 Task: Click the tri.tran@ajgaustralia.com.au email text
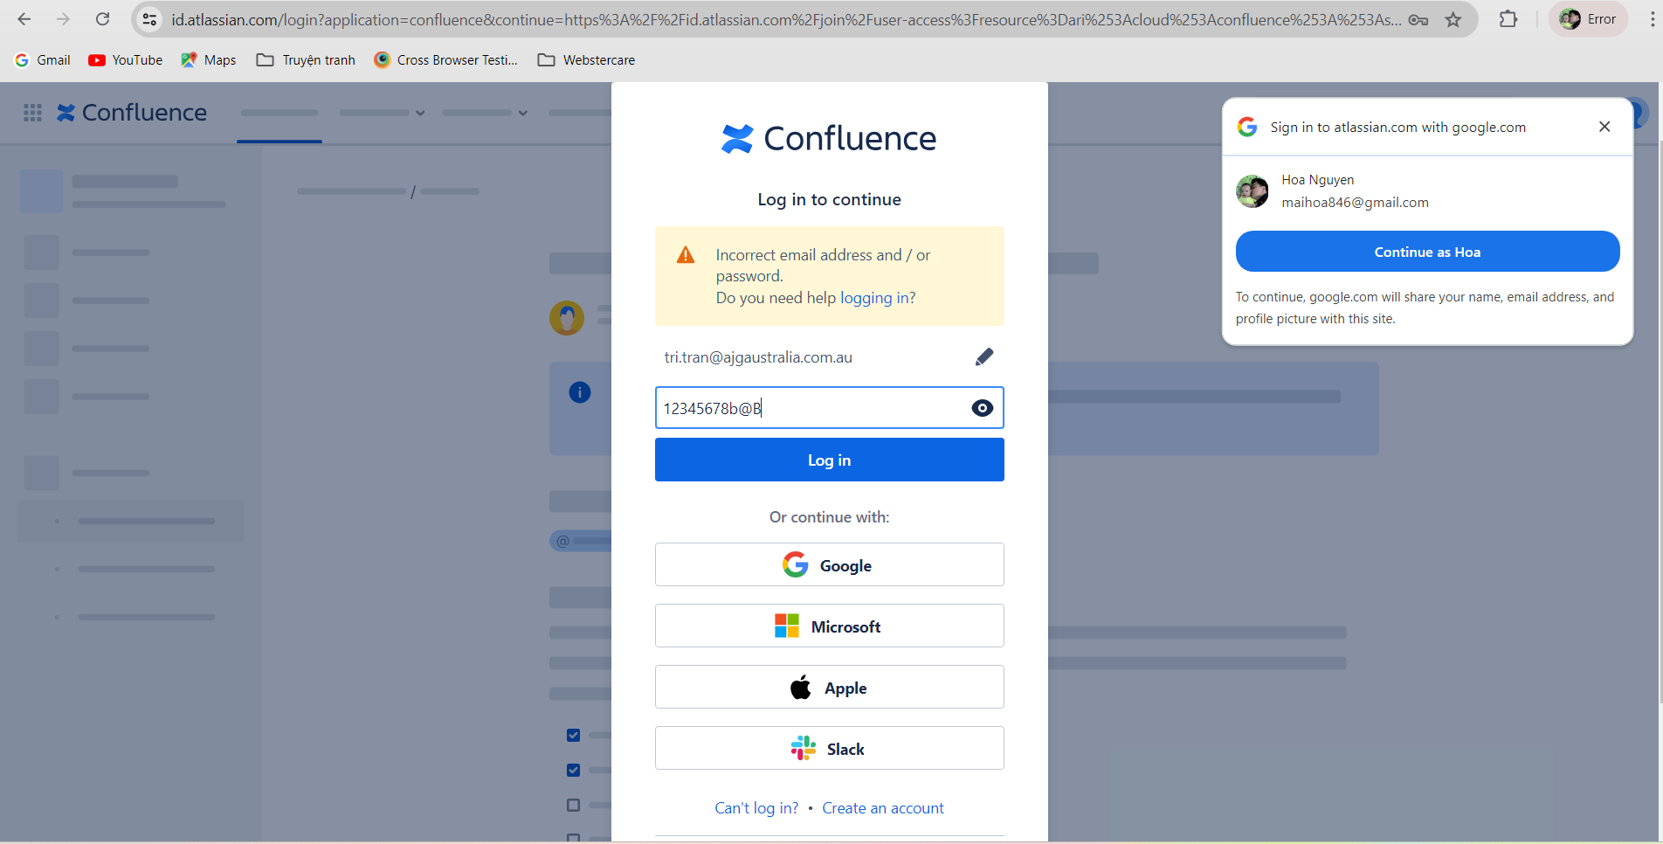pos(758,357)
